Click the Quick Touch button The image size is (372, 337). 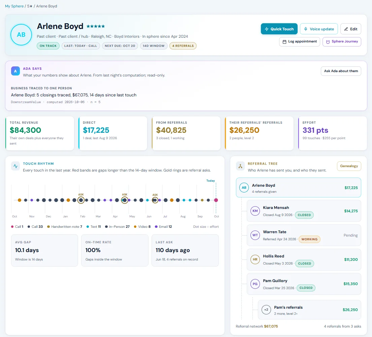[x=279, y=29]
